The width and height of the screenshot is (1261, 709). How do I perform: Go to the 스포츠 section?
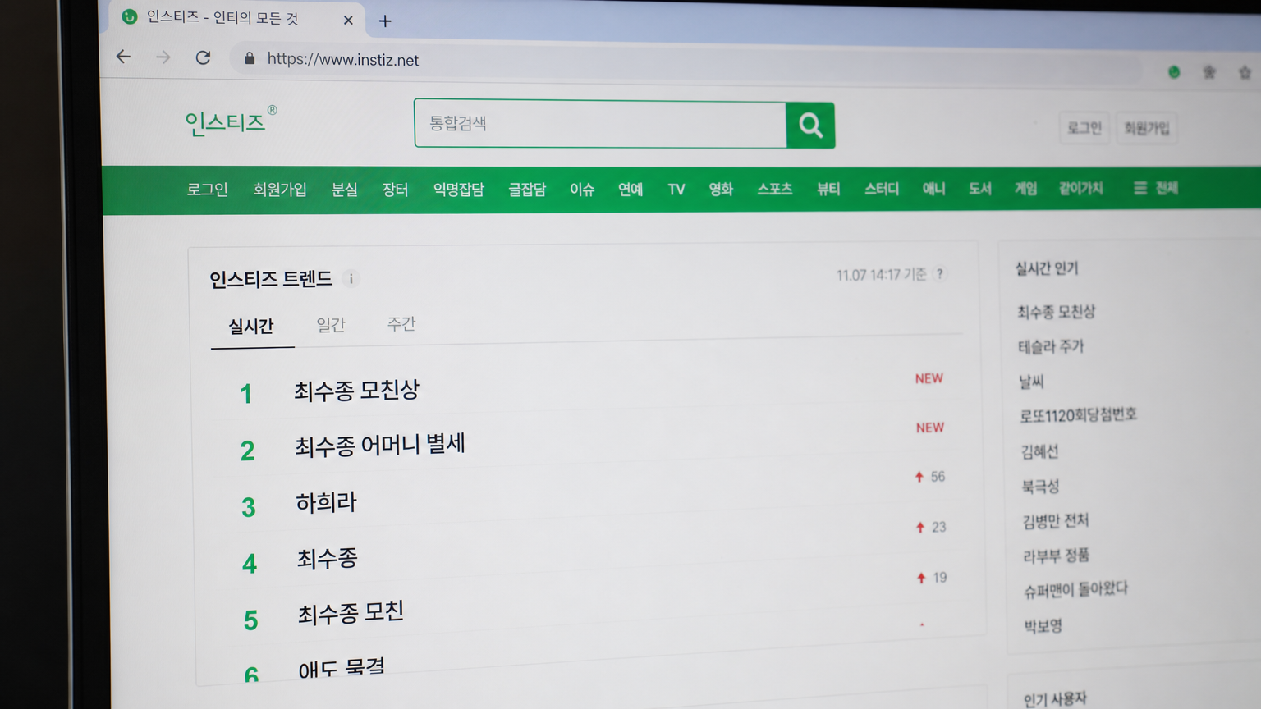pyautogui.click(x=775, y=189)
